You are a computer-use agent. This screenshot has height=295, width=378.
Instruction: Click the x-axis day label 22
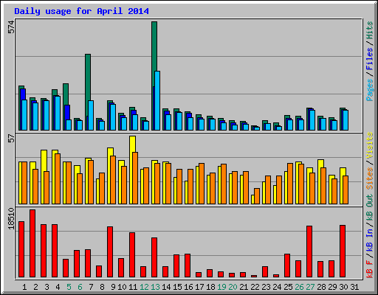[x=255, y=287]
